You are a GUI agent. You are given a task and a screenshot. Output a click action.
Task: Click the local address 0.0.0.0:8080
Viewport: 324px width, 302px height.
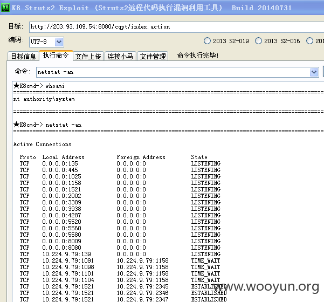click(62, 248)
